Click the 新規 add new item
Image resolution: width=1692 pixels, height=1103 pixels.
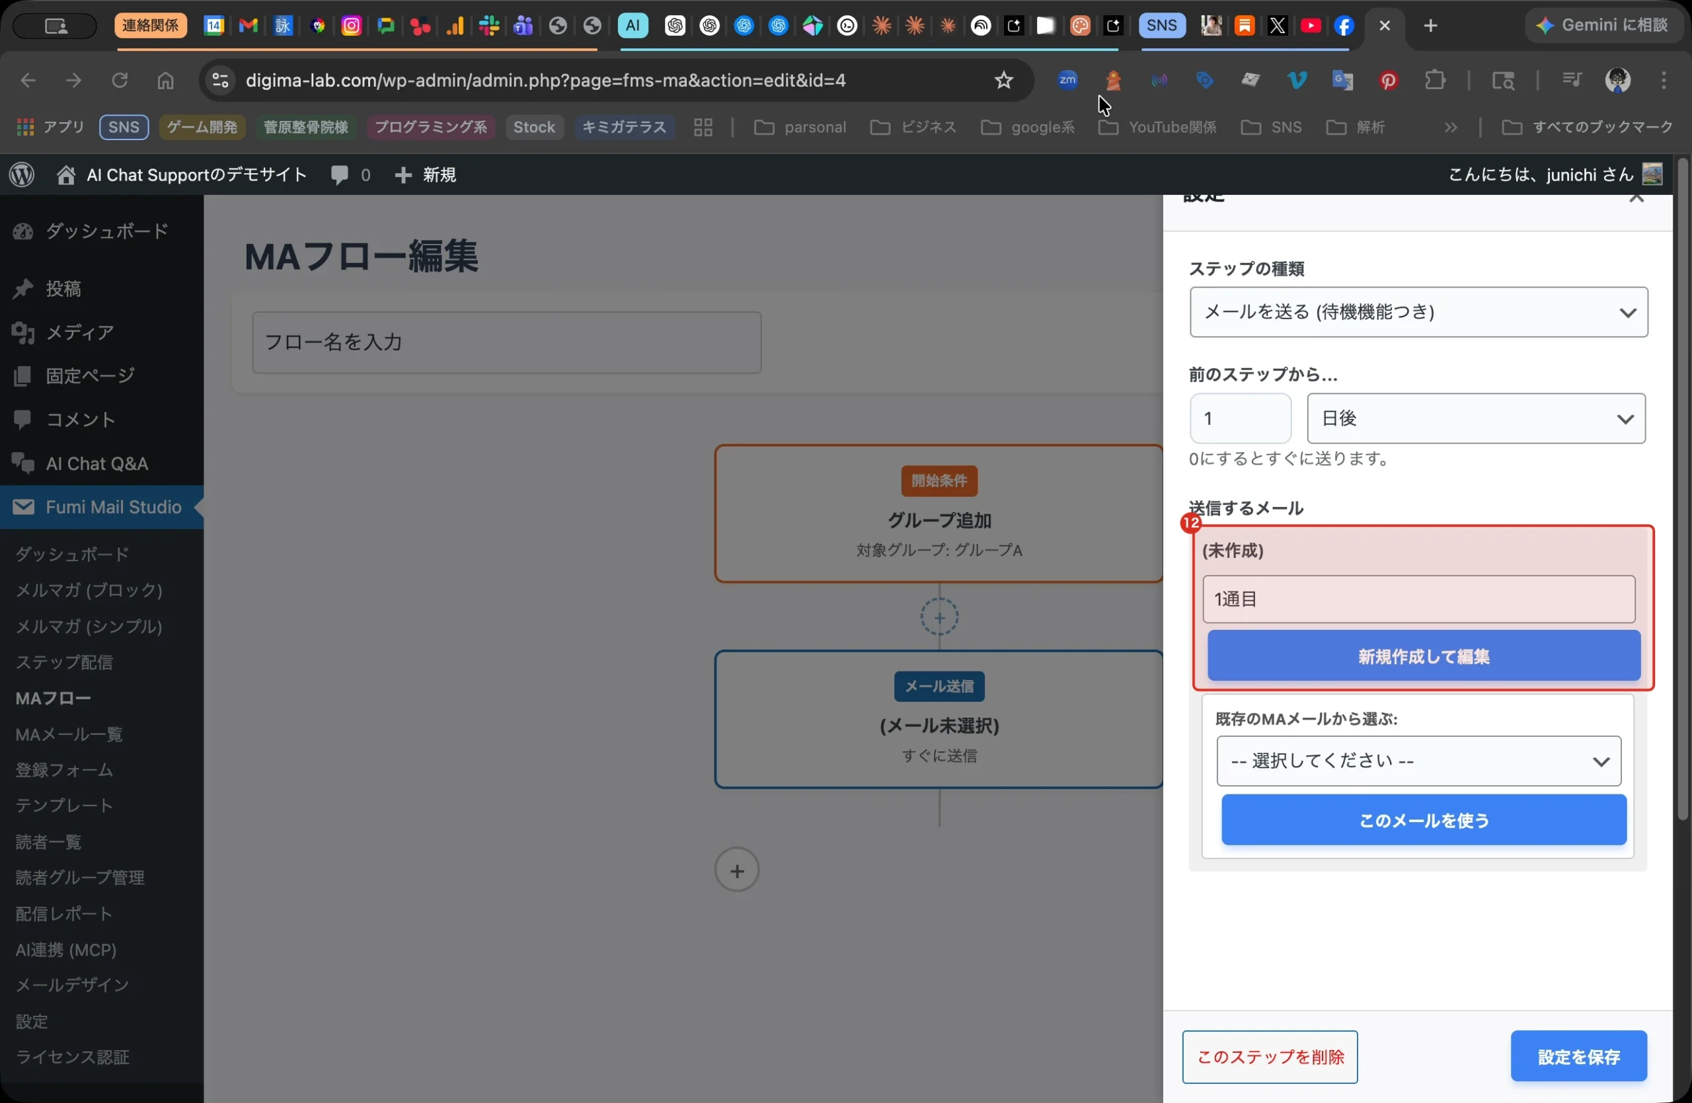pyautogui.click(x=425, y=174)
